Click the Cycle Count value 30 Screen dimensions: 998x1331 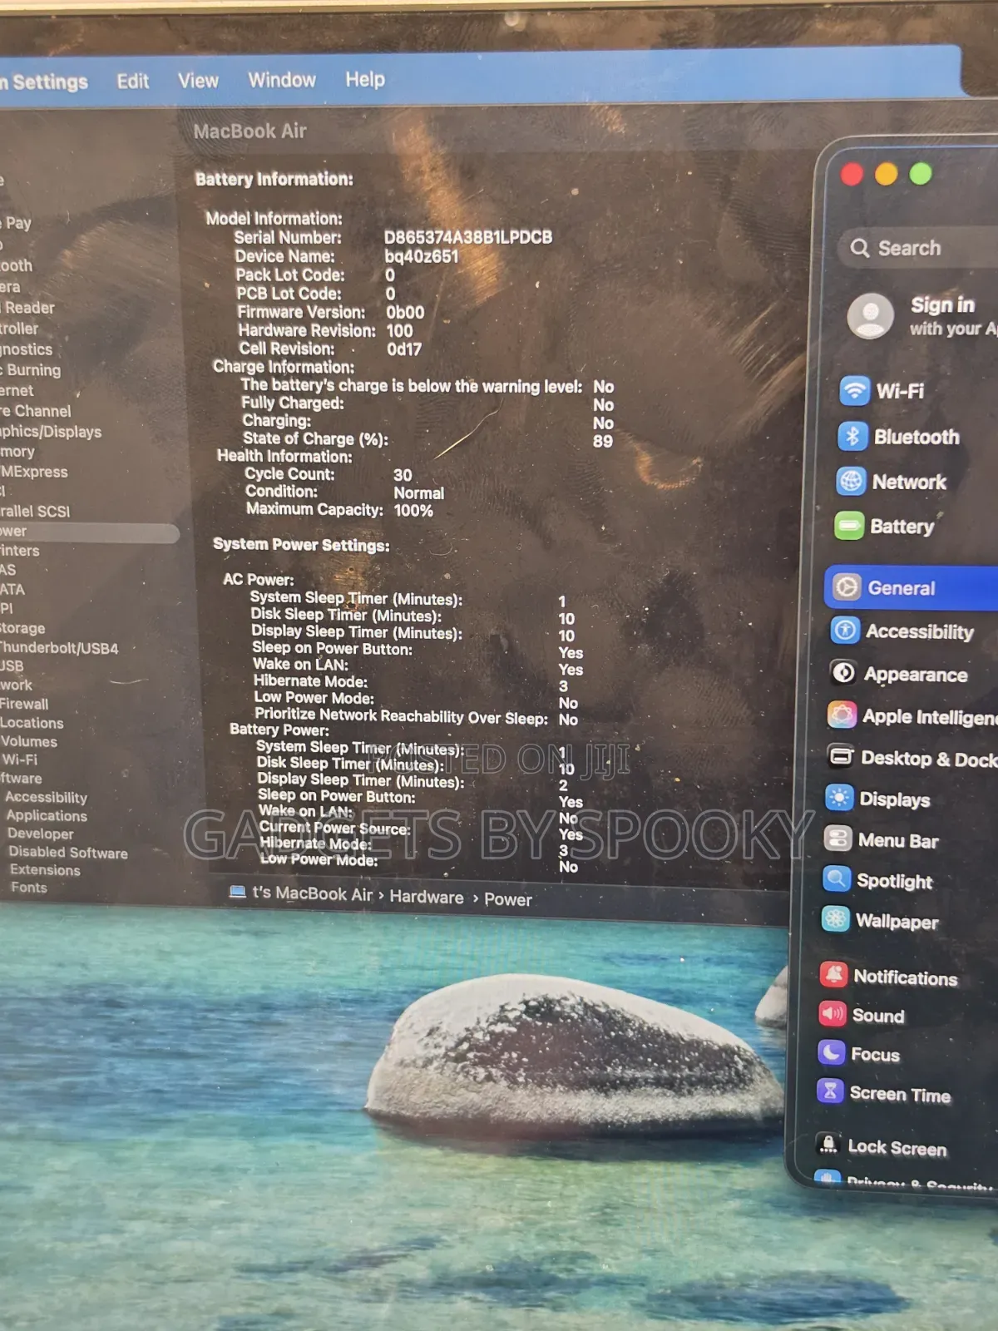click(x=403, y=475)
